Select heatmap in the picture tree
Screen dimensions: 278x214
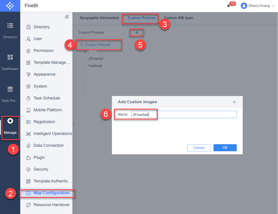[95, 66]
